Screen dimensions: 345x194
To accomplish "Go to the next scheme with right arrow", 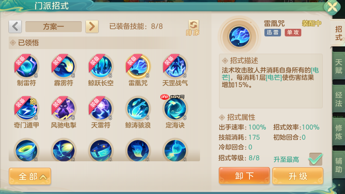I will tap(92, 27).
